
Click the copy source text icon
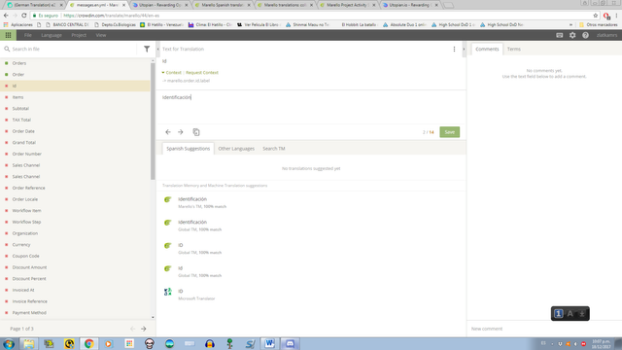click(196, 132)
